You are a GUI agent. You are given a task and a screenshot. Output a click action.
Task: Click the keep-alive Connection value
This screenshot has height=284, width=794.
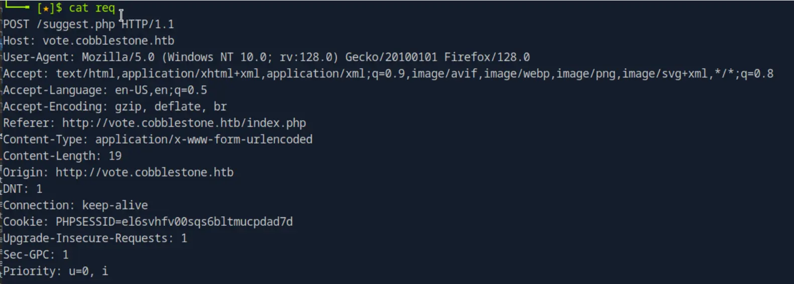[115, 205]
